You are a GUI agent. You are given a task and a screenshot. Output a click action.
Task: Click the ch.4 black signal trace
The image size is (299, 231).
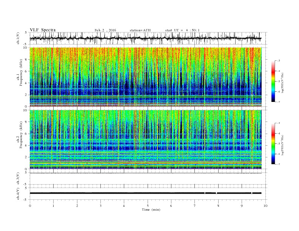(x=145, y=193)
